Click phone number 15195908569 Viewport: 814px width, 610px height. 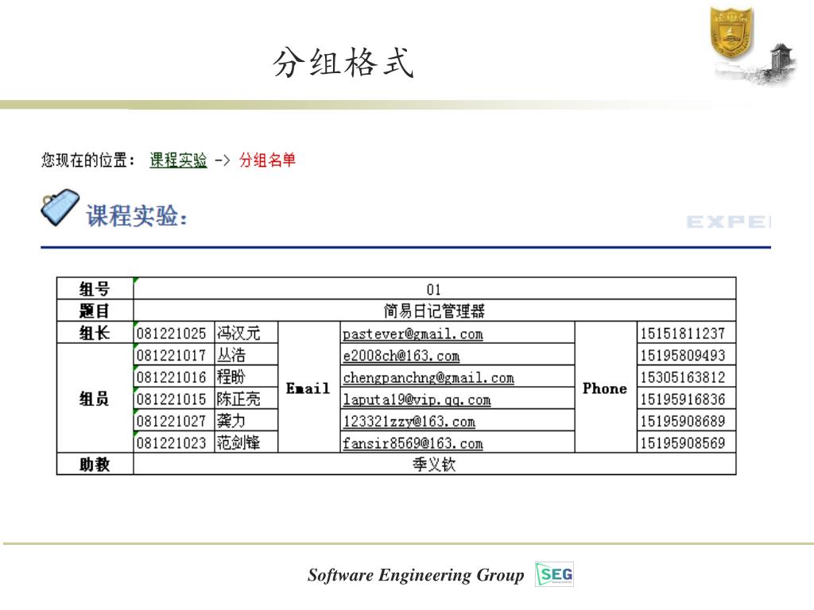682,442
